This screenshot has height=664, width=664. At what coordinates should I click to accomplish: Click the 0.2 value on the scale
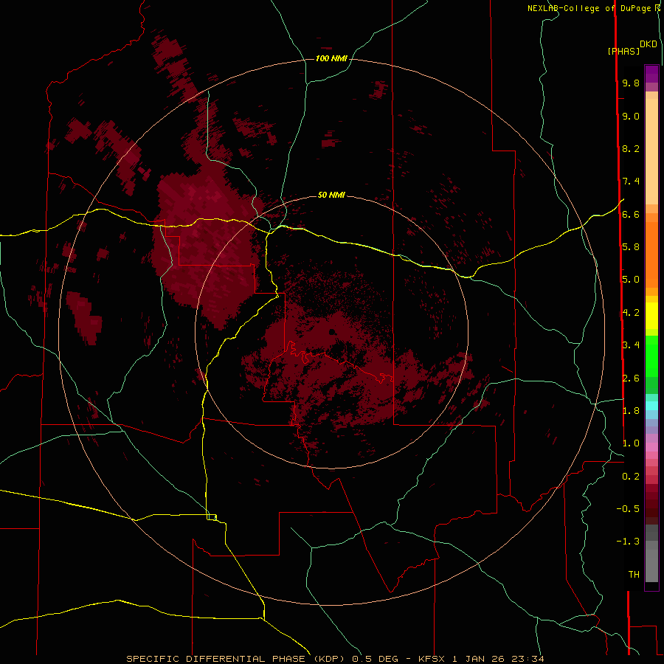631,477
